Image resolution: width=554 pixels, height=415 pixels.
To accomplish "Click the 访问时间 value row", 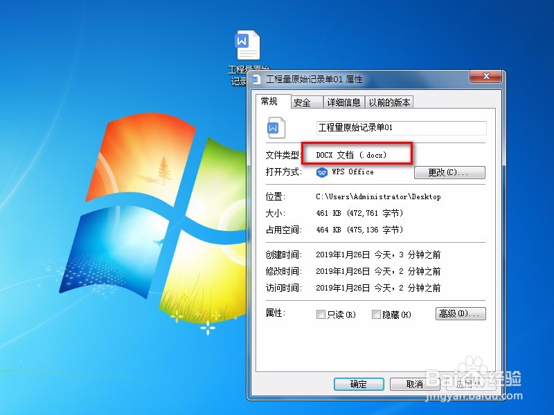I will tap(378, 288).
